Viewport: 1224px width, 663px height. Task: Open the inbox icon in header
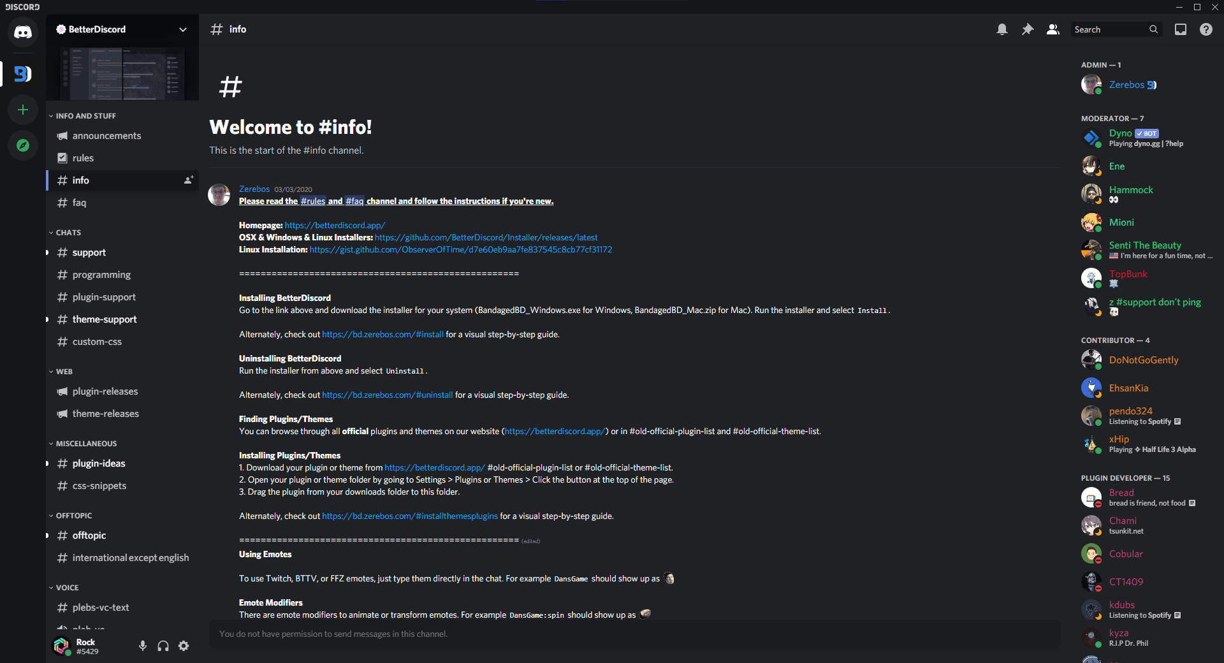coord(1181,29)
